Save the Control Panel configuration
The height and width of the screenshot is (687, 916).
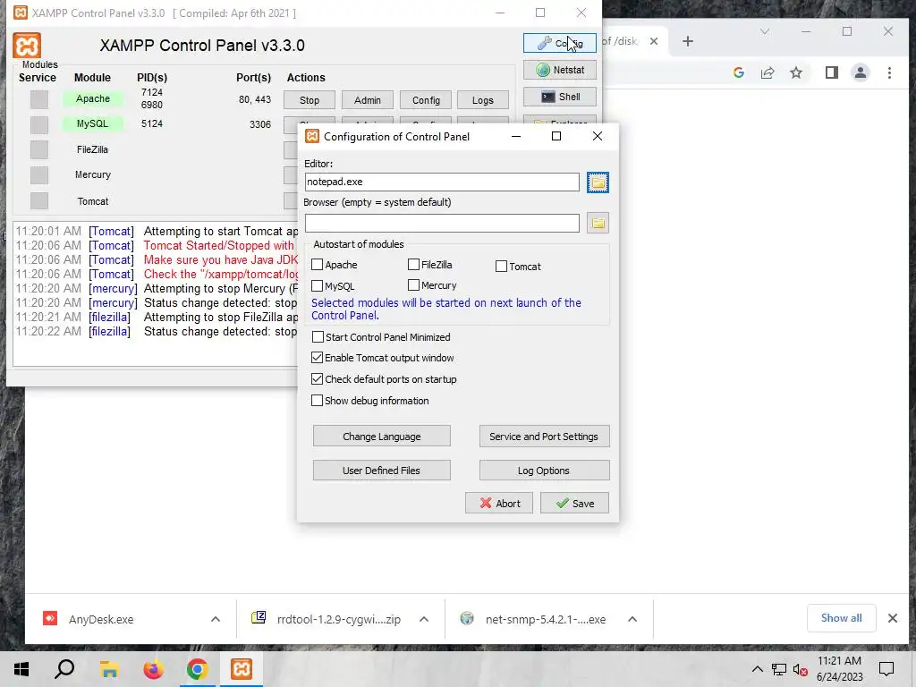point(574,503)
